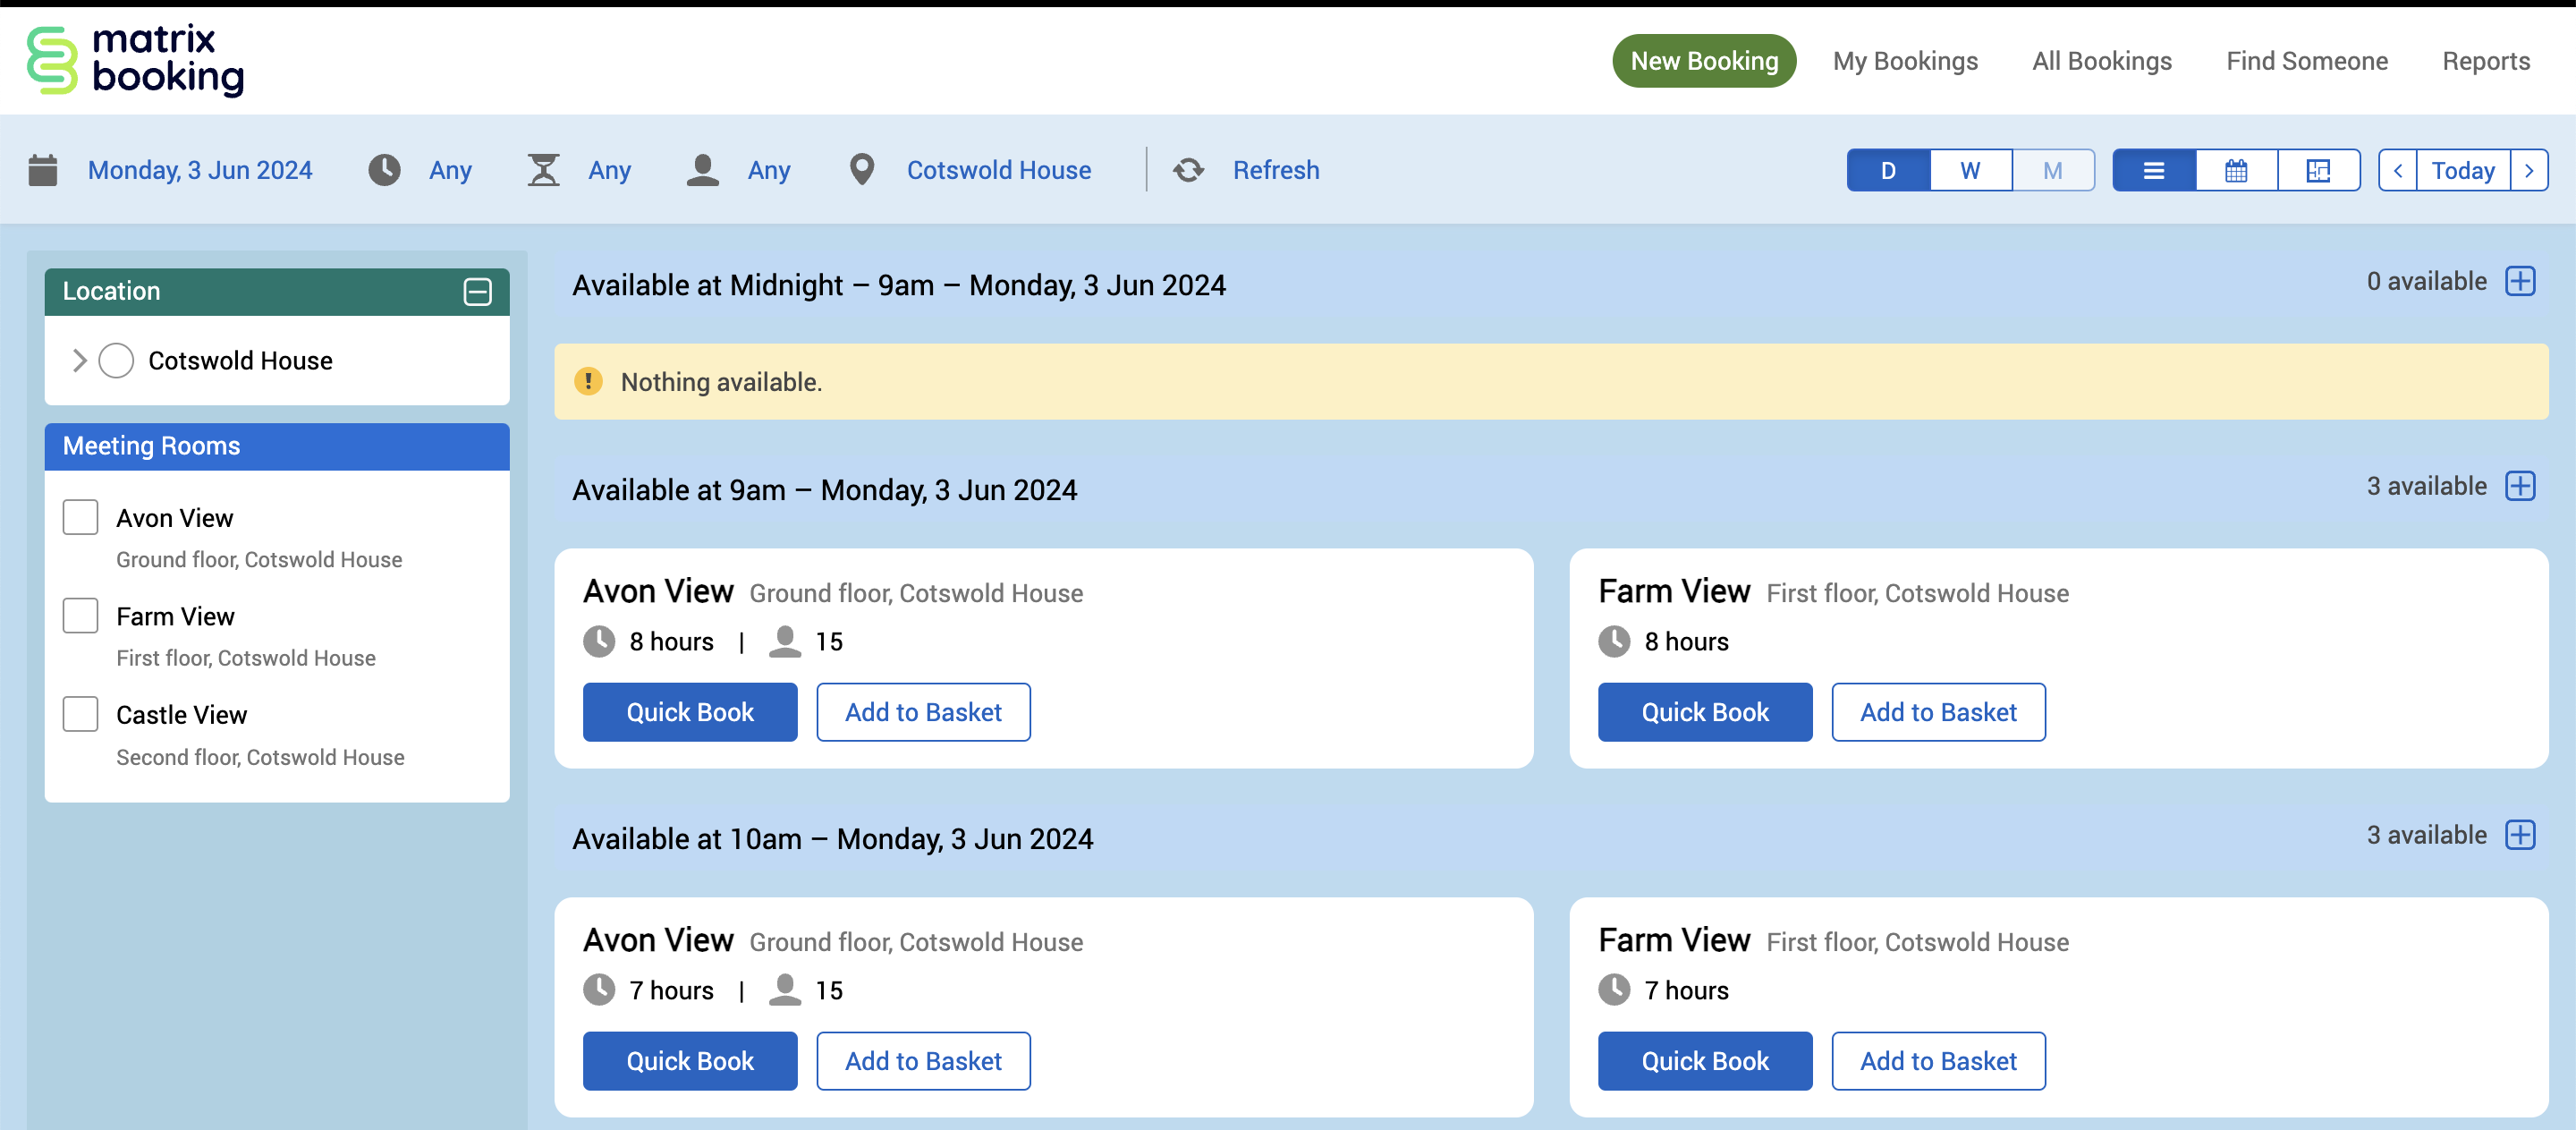Add Avon View 10am to basket
Viewport: 2576px width, 1130px height.
922,1061
